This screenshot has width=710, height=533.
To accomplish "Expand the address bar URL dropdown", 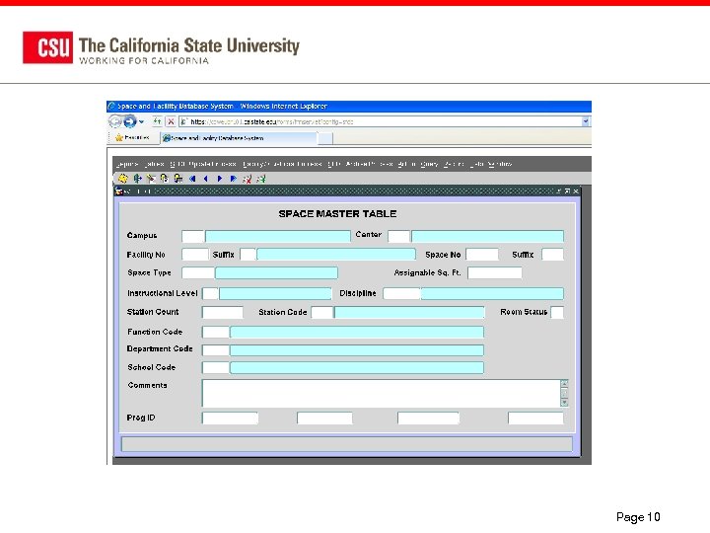I will (x=586, y=121).
